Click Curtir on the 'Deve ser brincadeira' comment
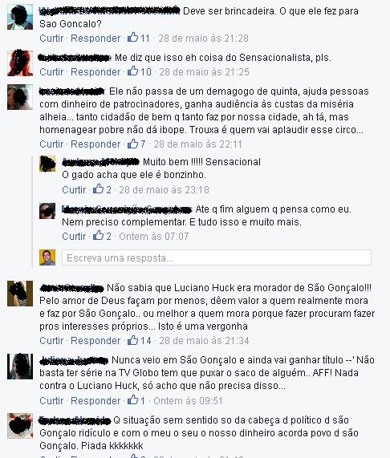 click(x=51, y=39)
